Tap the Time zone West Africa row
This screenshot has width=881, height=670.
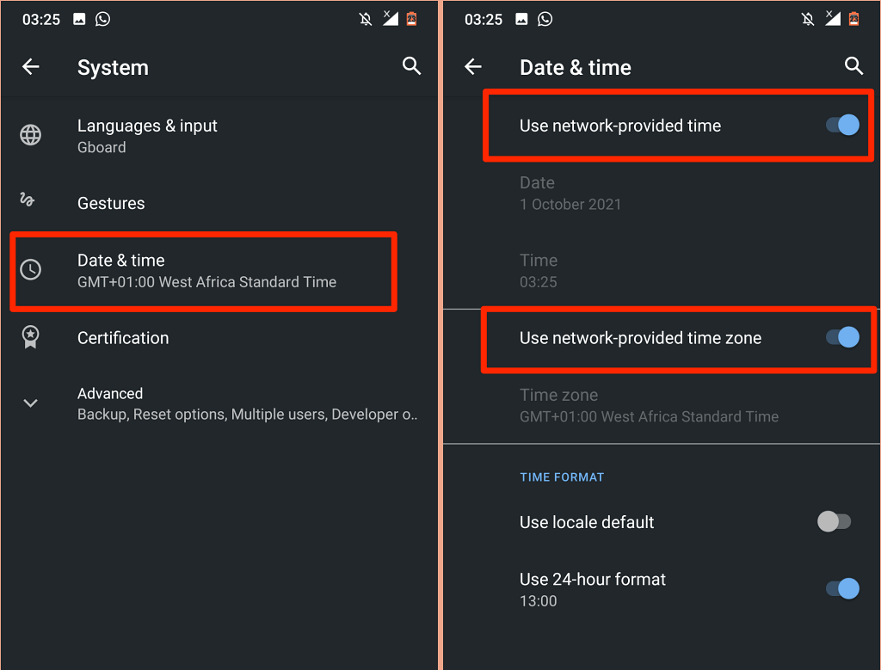click(649, 405)
